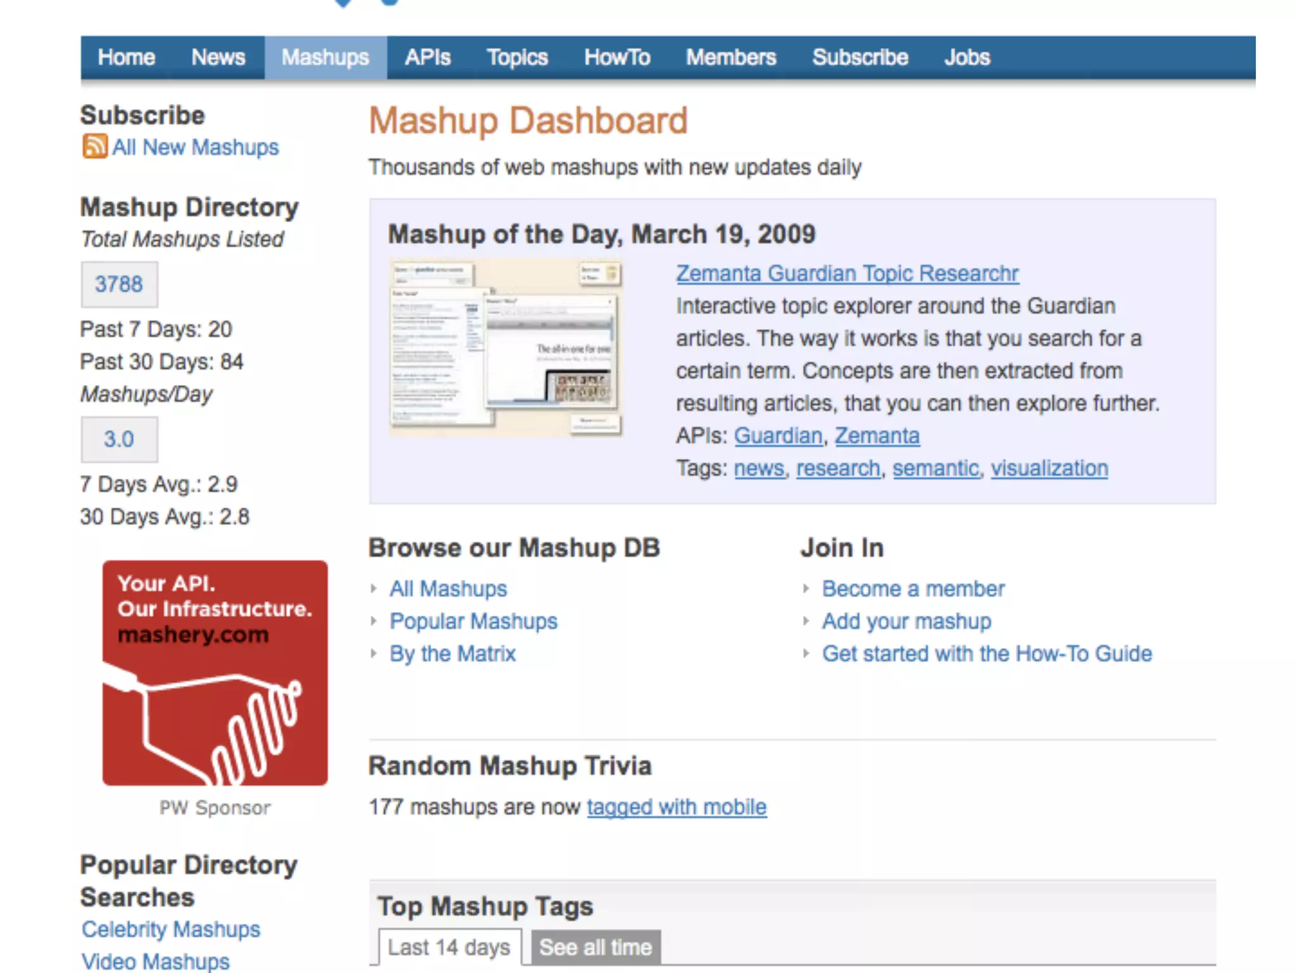Open the Mashups navigation tab
The image size is (1297, 973).
tap(325, 58)
